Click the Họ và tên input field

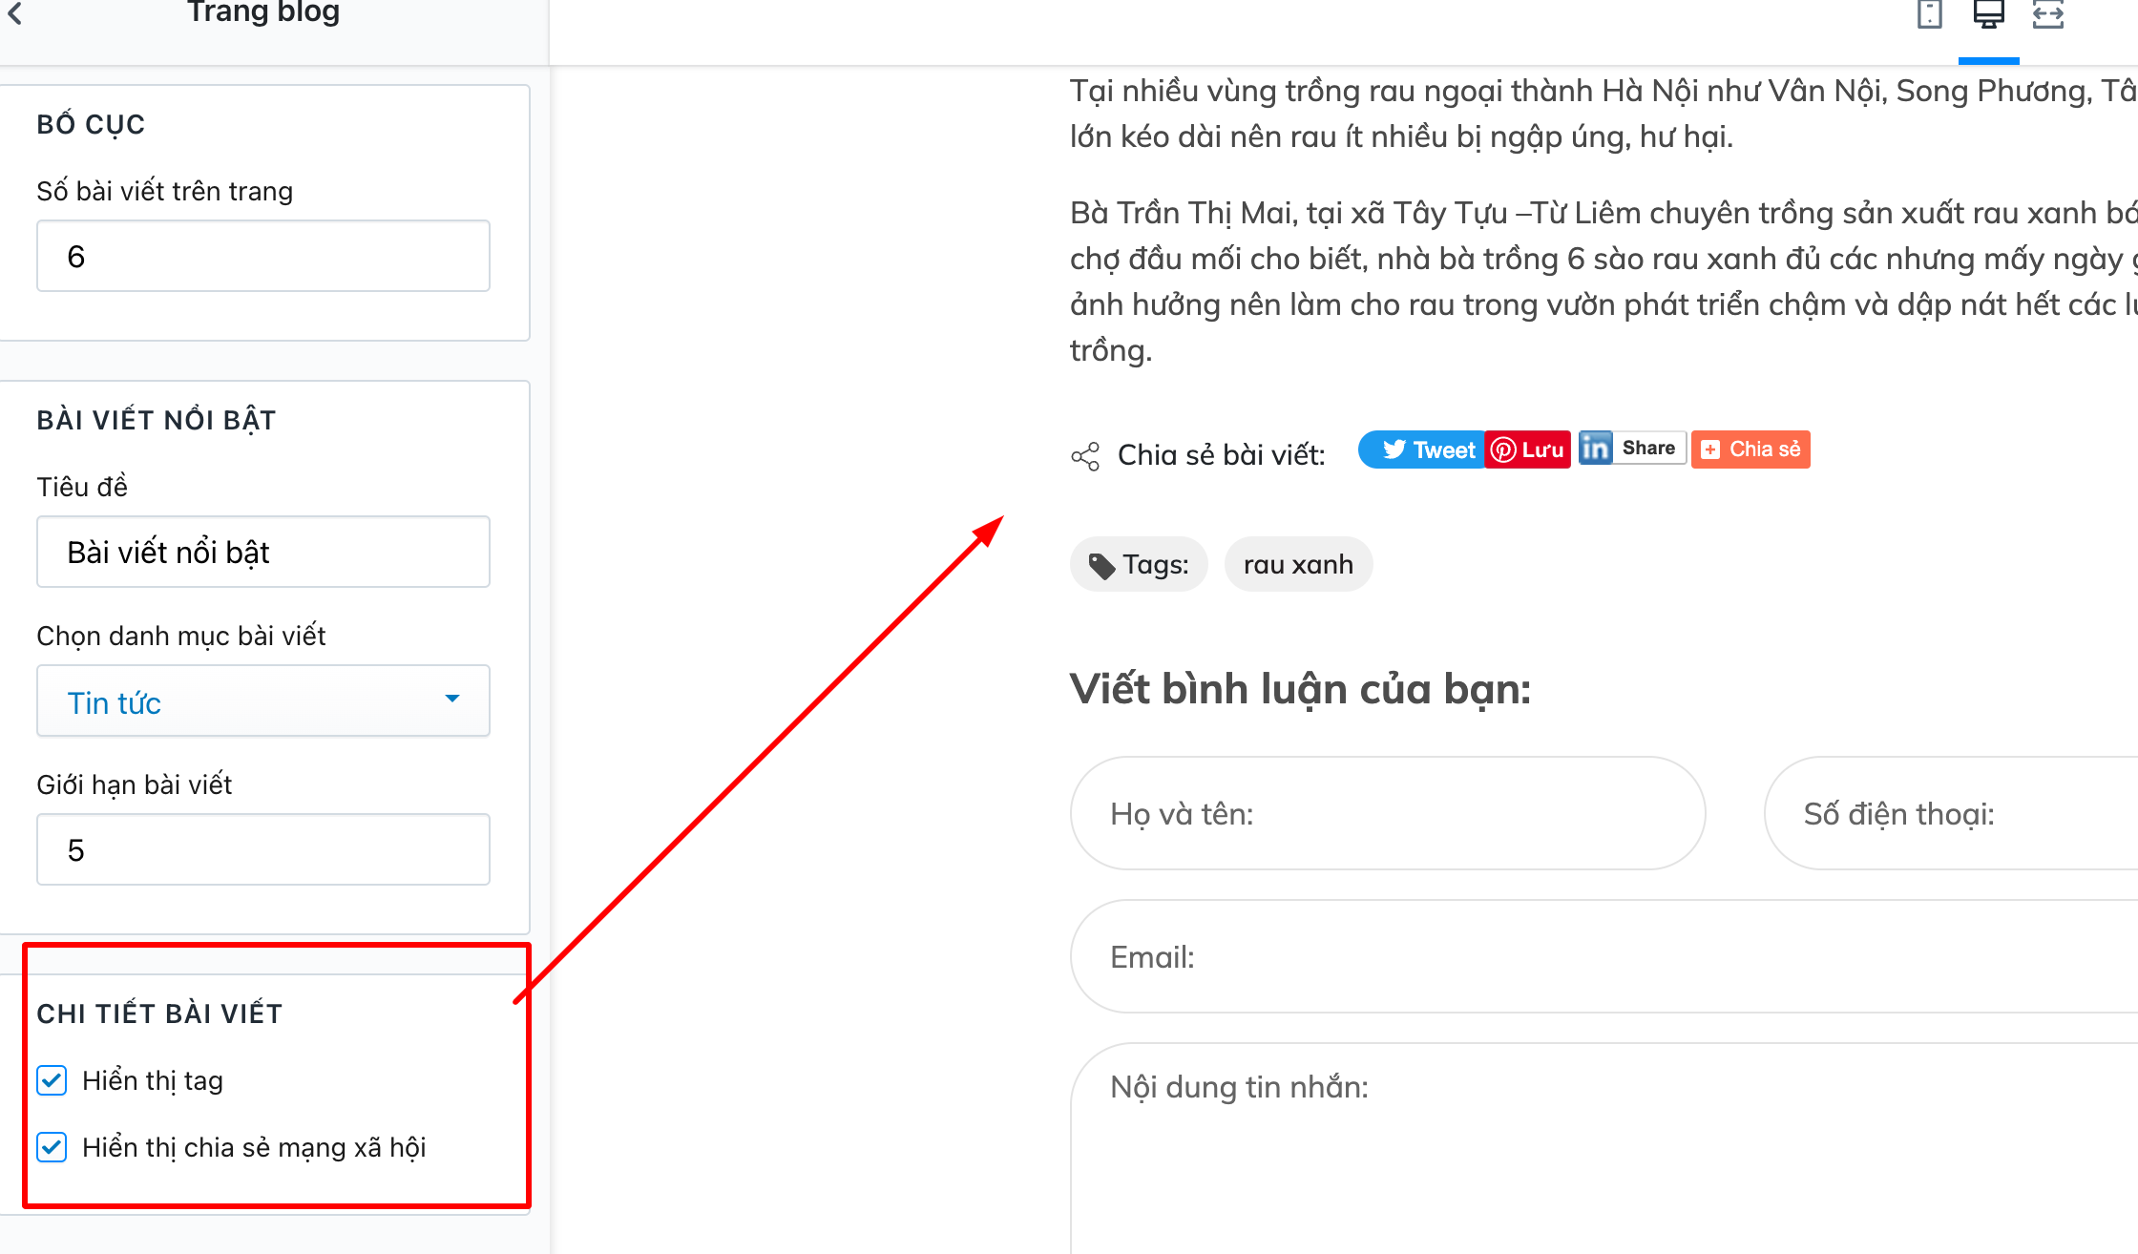click(1388, 813)
